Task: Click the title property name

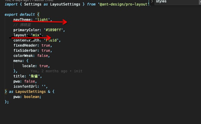Action: coord(19,76)
